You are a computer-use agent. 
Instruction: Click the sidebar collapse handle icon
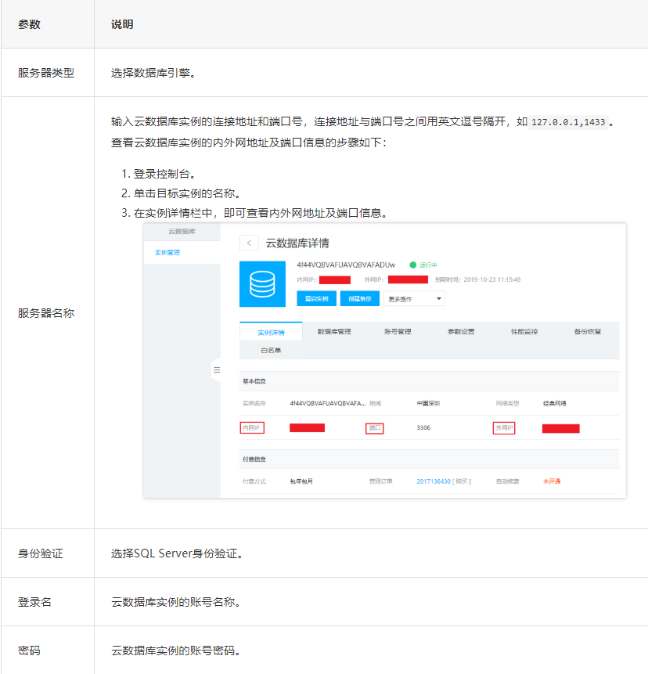point(217,369)
